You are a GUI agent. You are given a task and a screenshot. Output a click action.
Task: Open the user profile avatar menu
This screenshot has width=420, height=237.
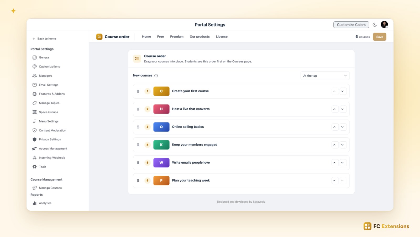click(x=384, y=25)
